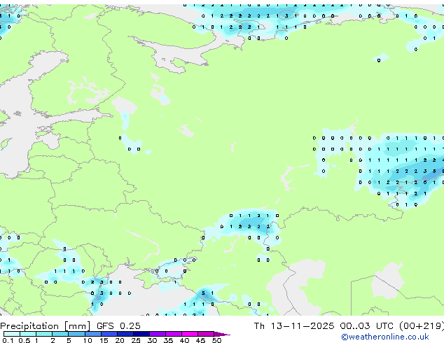The height and width of the screenshot is (343, 444).
Task: Click the 20–25 mm legend swatch
Action: tap(125, 334)
